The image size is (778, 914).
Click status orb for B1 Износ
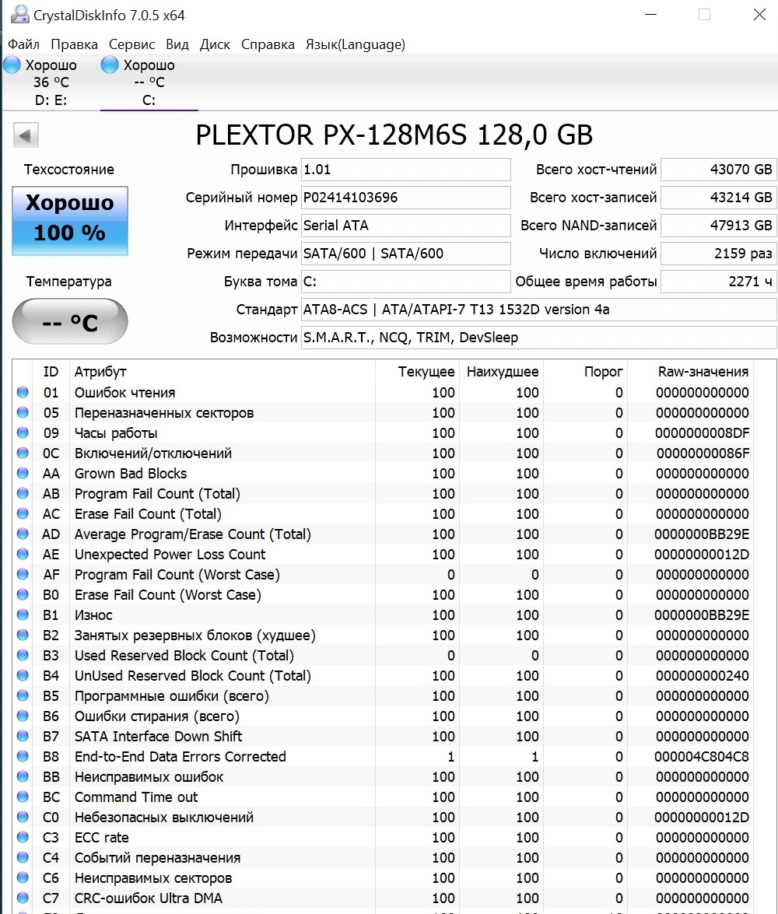23,615
